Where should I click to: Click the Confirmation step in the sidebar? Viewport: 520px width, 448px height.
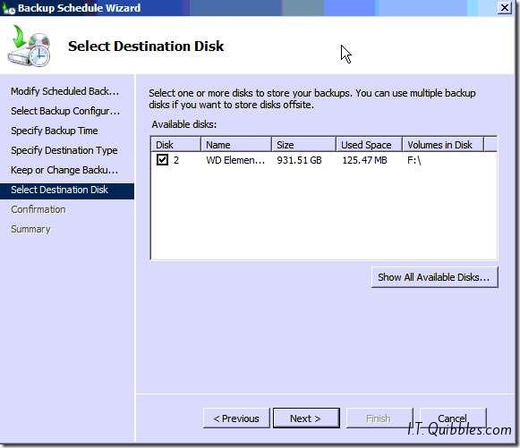point(38,209)
